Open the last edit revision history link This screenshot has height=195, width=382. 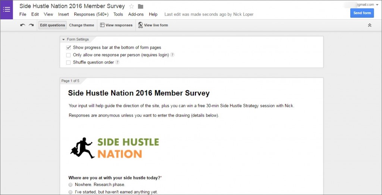click(x=209, y=14)
